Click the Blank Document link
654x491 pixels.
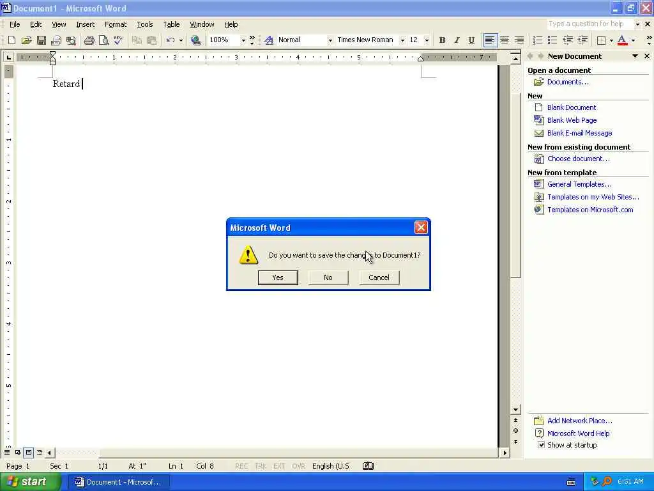coord(572,107)
